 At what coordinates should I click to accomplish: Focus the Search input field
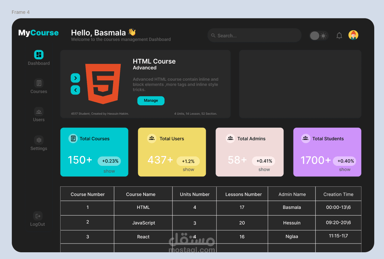point(255,36)
